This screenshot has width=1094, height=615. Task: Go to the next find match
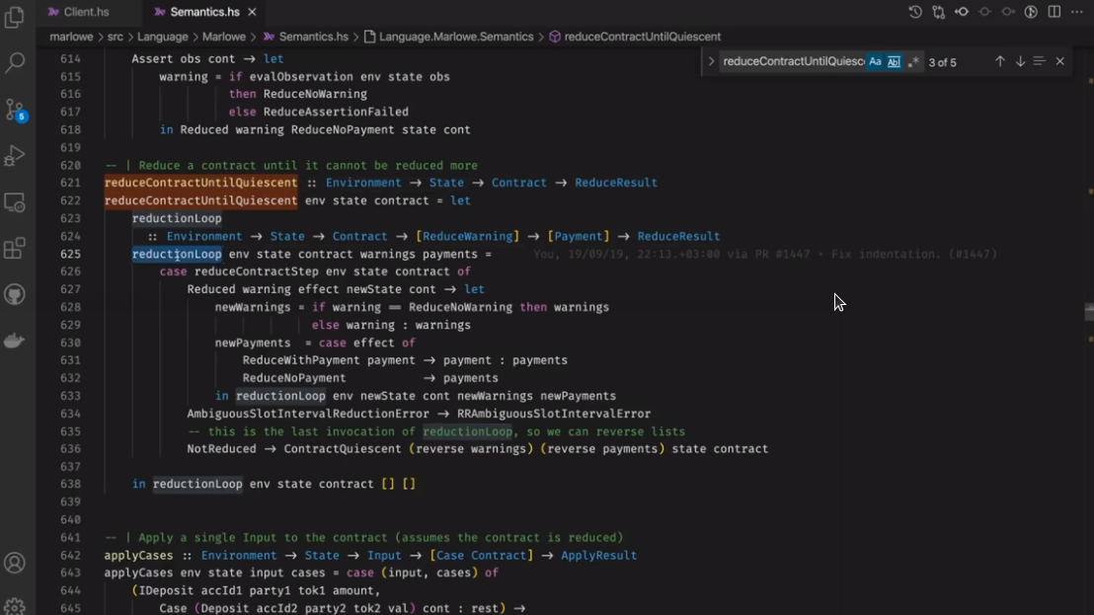[1020, 61]
